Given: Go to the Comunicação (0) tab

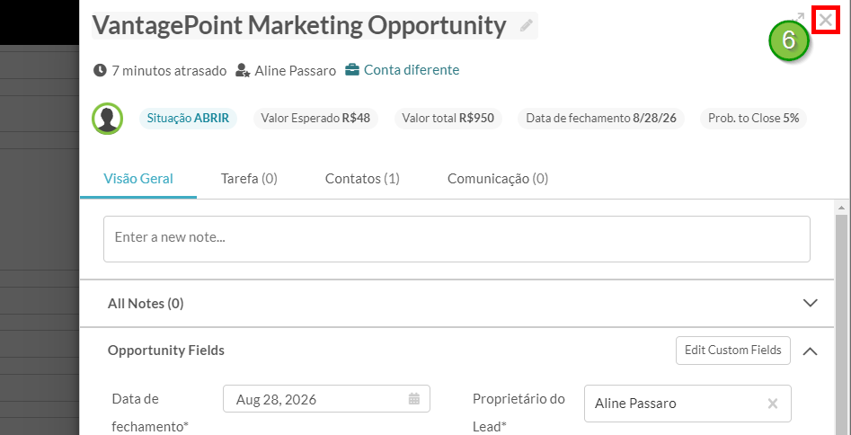Looking at the screenshot, I should 498,179.
